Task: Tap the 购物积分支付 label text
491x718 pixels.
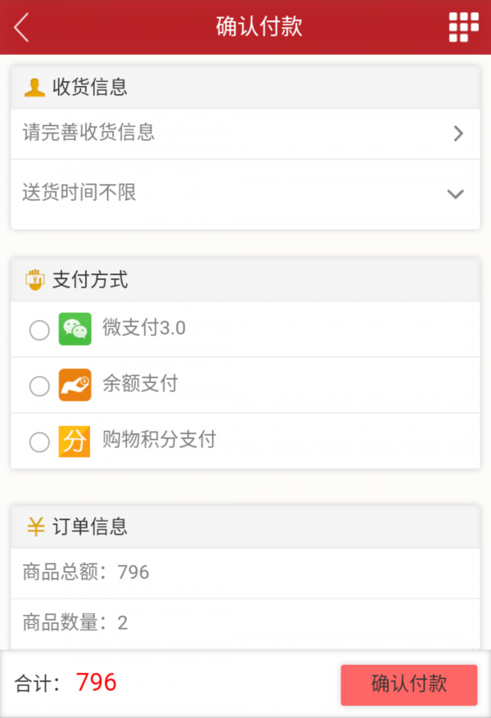Action: [159, 440]
